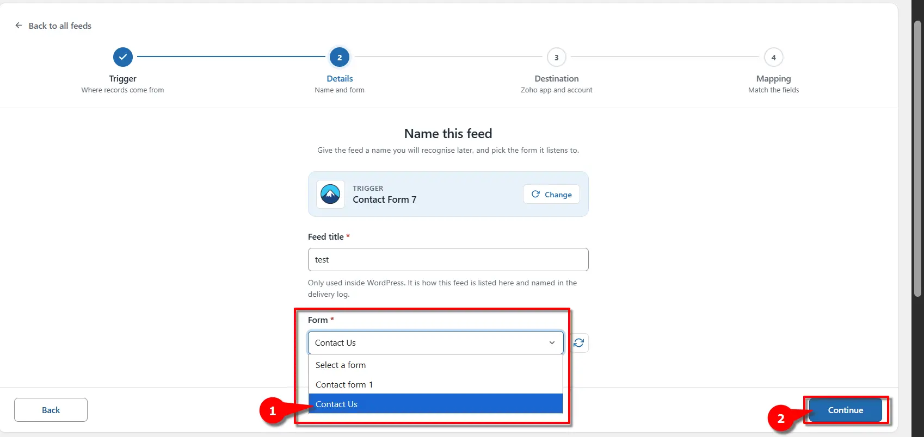This screenshot has width=924, height=437.
Task: Pick the highlighted 'Contact Us' option
Action: (x=435, y=404)
